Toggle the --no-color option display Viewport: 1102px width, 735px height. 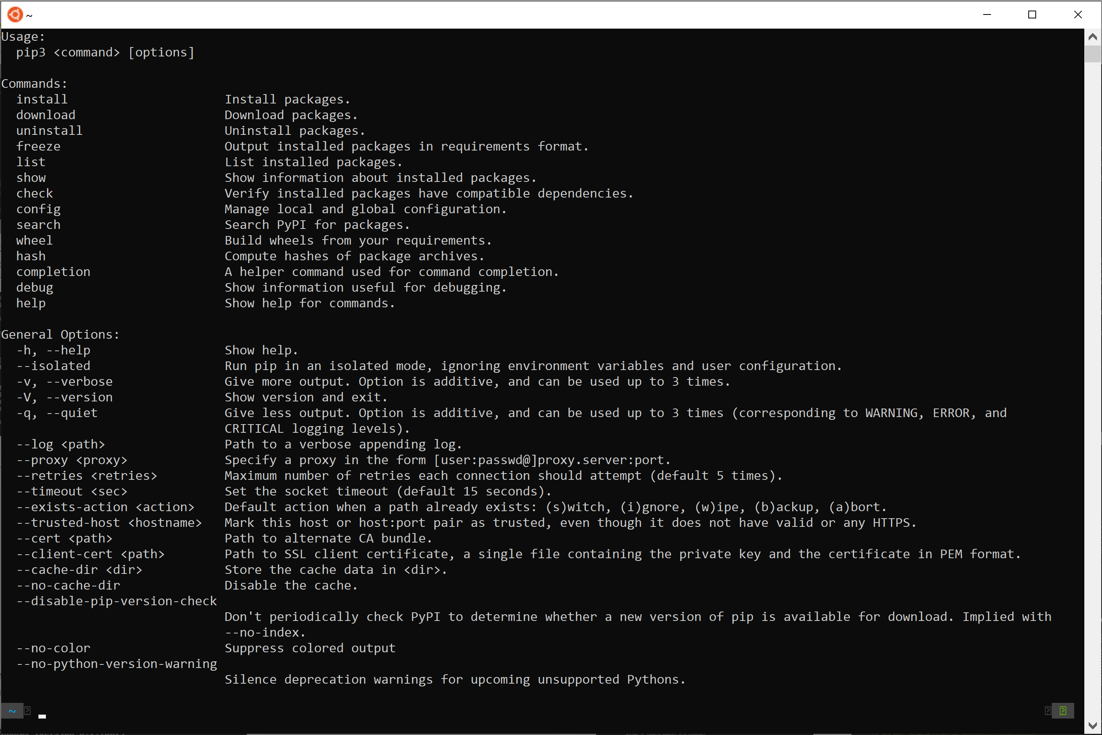[x=49, y=647]
